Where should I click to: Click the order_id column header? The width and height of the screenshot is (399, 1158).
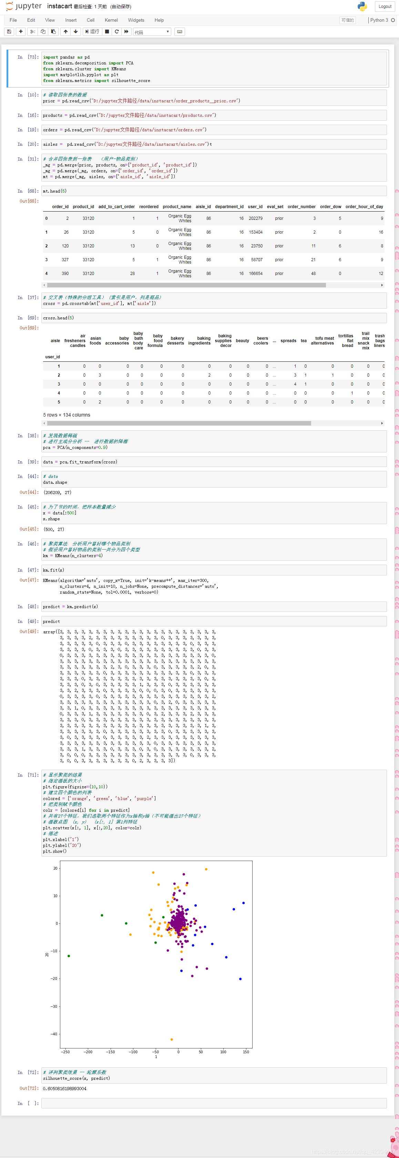pos(60,207)
